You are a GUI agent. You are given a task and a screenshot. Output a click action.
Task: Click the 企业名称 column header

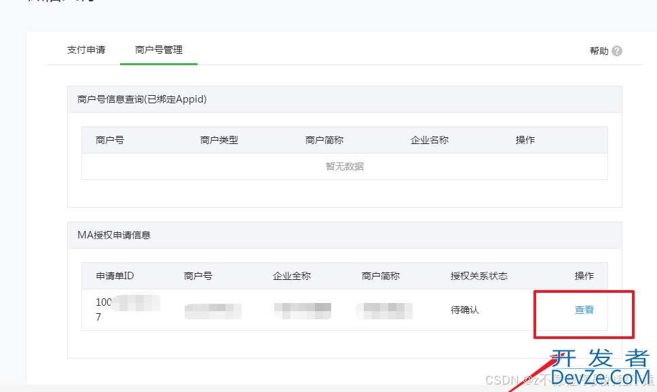tap(430, 140)
